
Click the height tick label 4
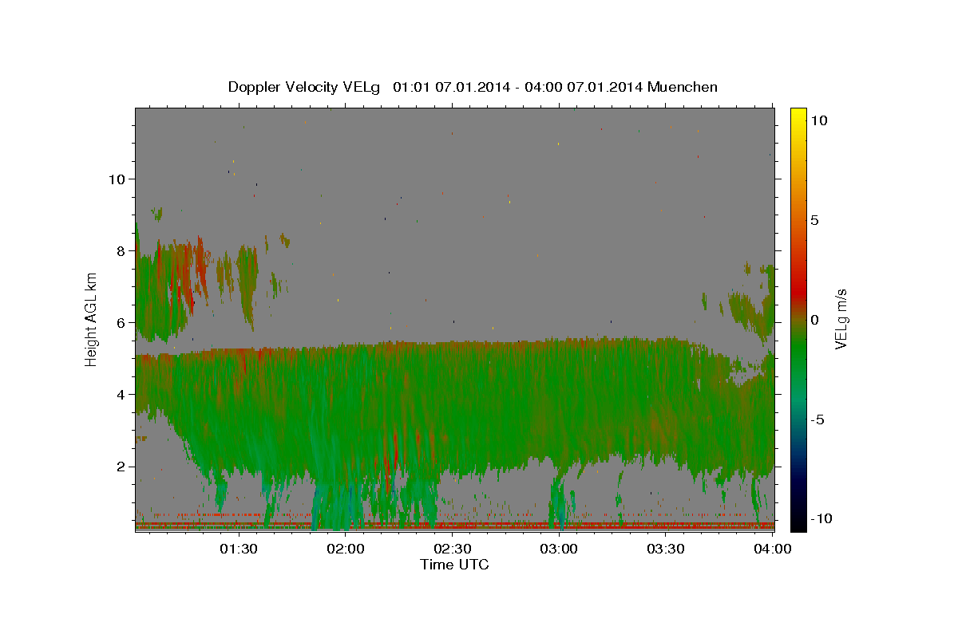pos(121,394)
